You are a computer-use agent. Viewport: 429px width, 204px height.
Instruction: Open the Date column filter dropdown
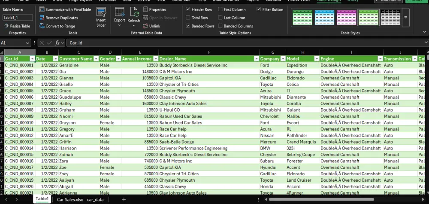pos(55,59)
